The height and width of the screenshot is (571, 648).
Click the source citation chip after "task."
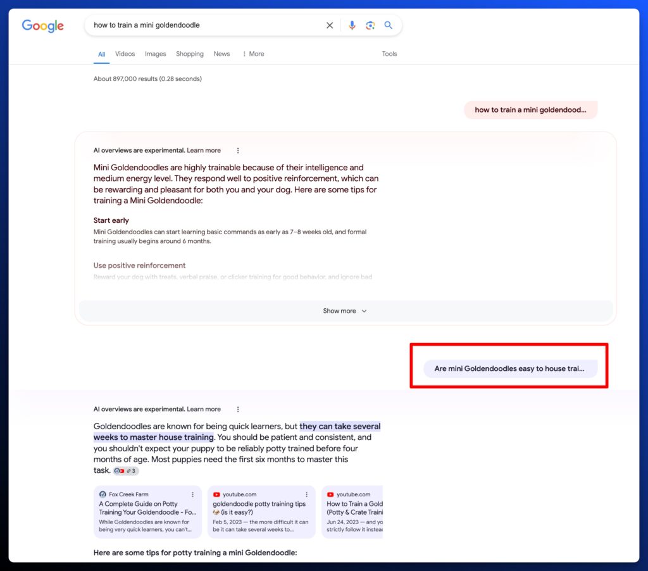(125, 471)
